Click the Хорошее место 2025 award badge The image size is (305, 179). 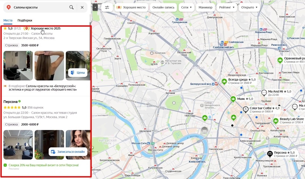[x=42, y=29]
